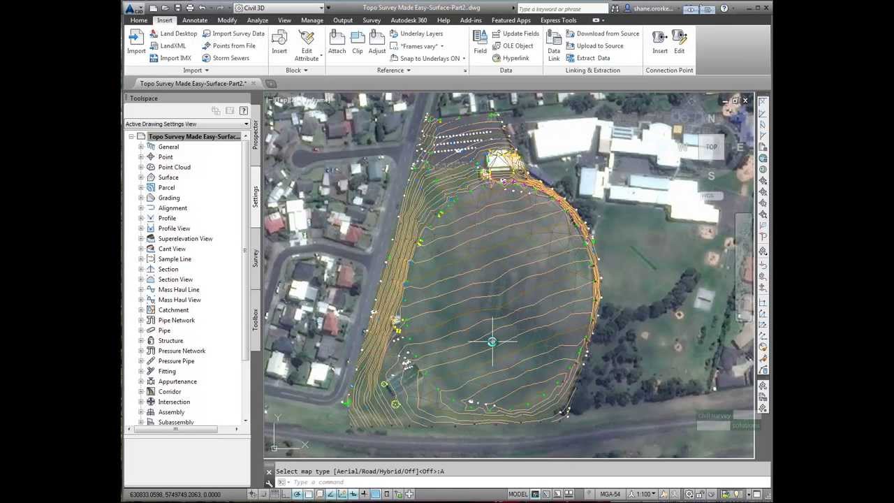Expand the Reference panel dropdown
The image size is (894, 503).
[x=393, y=70]
